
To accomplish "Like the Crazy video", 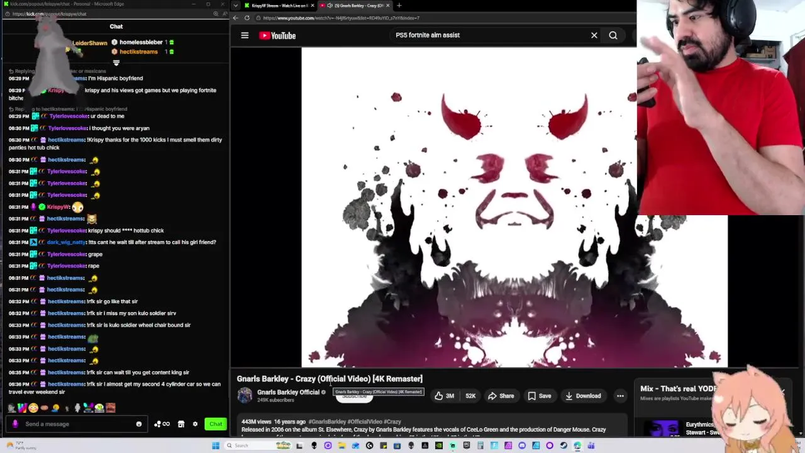I will 444,396.
